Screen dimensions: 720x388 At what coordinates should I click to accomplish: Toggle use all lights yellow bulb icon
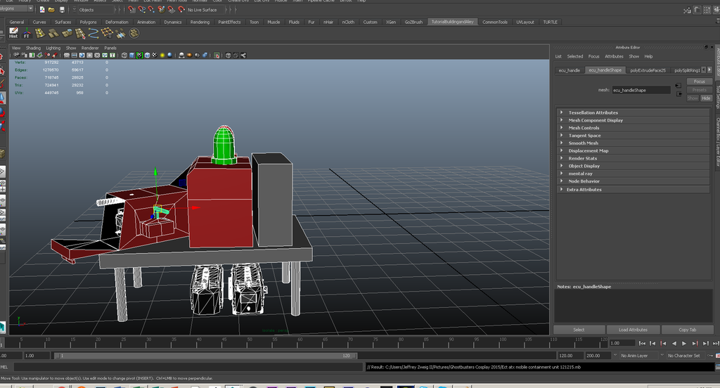tap(162, 55)
